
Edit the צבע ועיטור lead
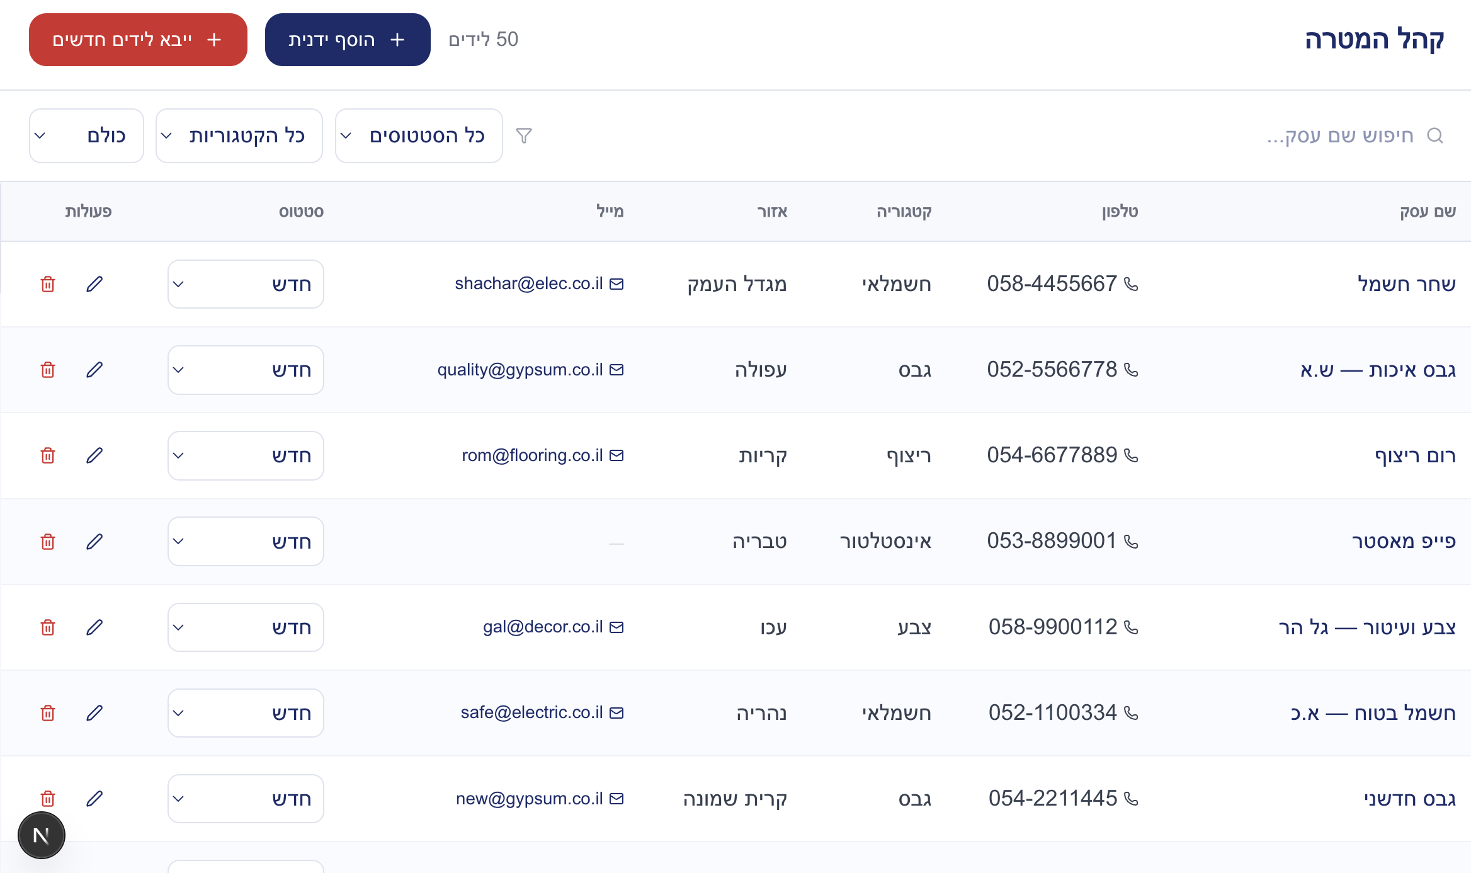[x=94, y=627]
